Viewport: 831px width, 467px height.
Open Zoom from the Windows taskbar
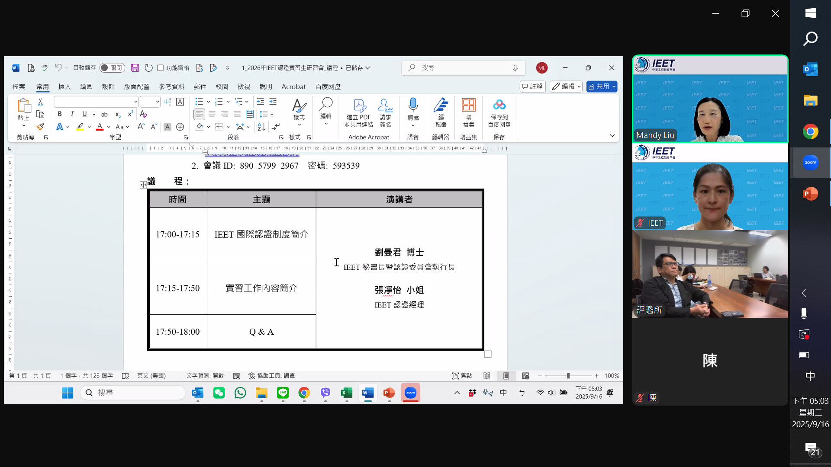pyautogui.click(x=410, y=393)
